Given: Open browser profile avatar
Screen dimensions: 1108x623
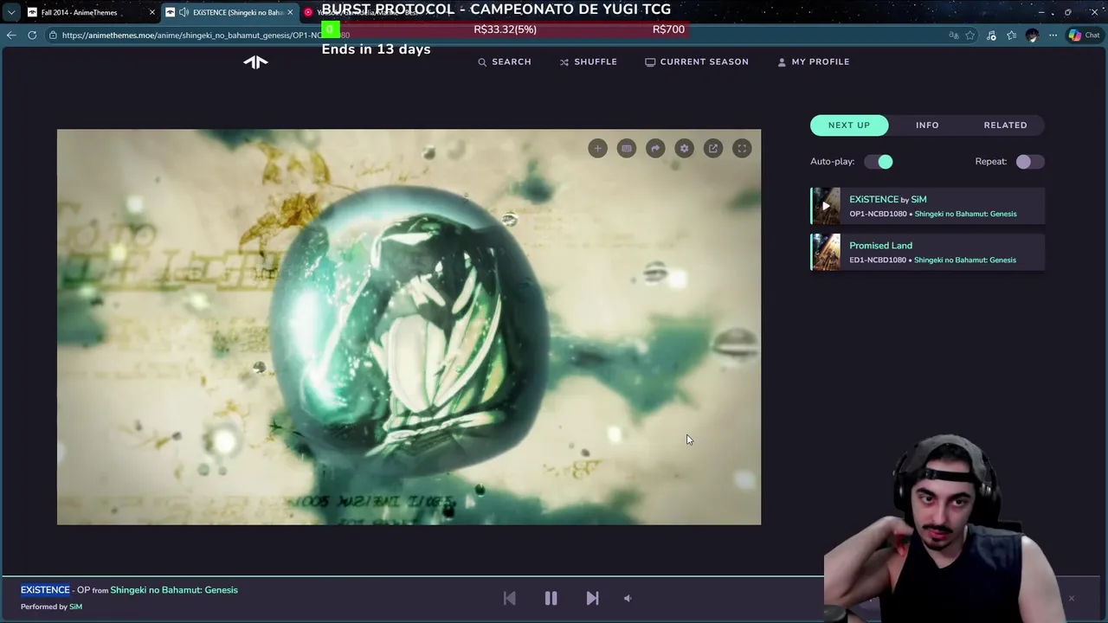Looking at the screenshot, I should tap(1032, 35).
